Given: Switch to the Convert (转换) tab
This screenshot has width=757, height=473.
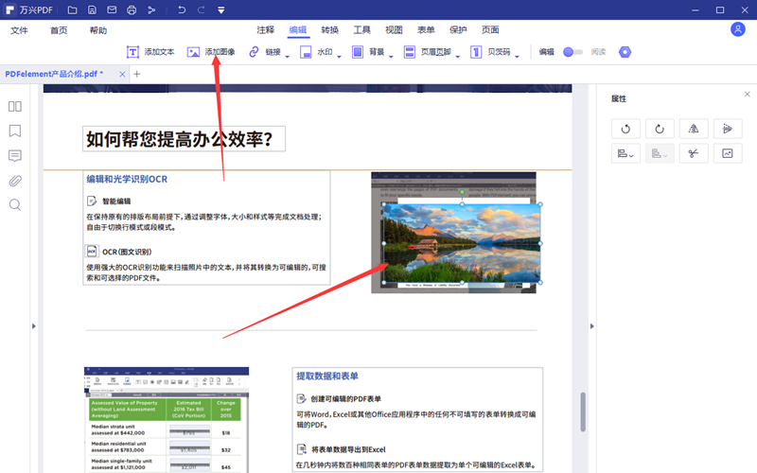Looking at the screenshot, I should (329, 30).
